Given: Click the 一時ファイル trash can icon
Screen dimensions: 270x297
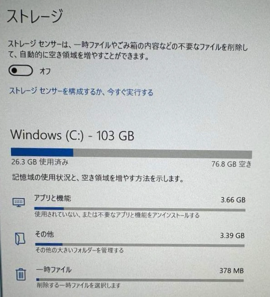Looking at the screenshot, I should 21,274.
